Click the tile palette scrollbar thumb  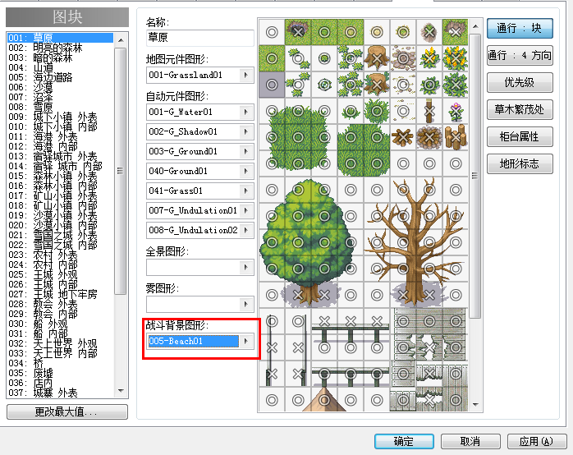click(475, 176)
